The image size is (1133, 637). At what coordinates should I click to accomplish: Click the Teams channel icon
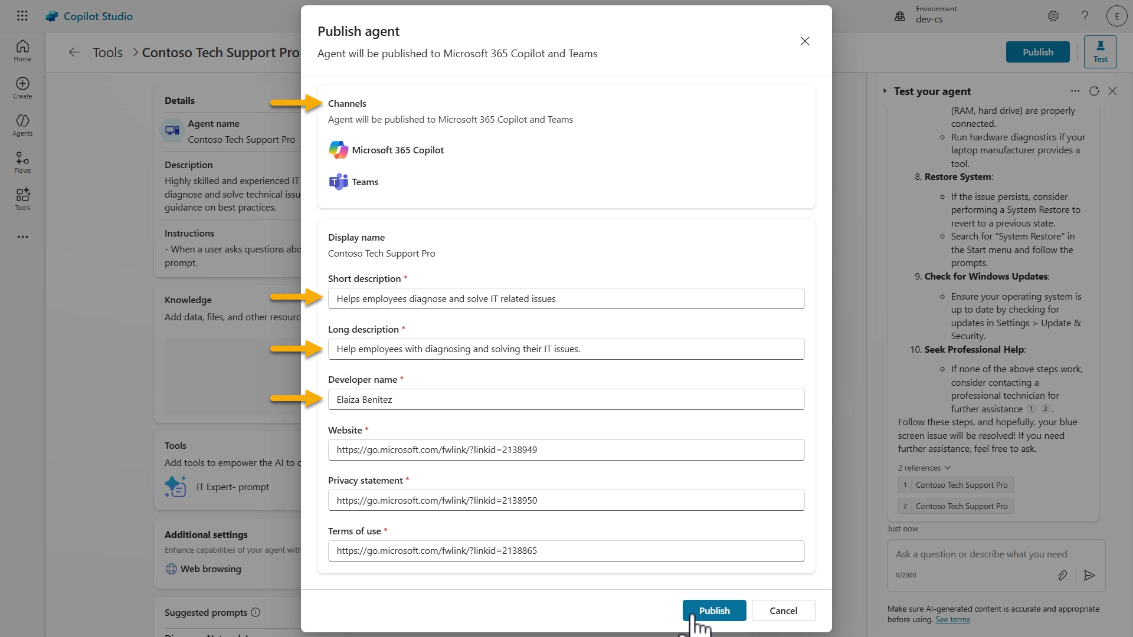click(338, 182)
